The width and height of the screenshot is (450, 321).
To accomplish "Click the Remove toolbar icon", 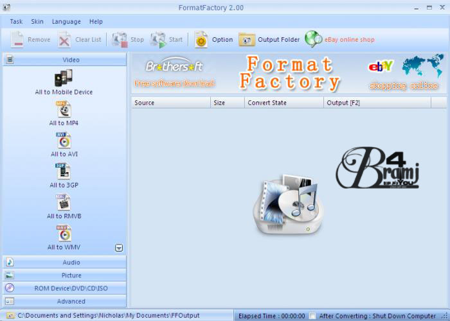I will pyautogui.click(x=17, y=39).
